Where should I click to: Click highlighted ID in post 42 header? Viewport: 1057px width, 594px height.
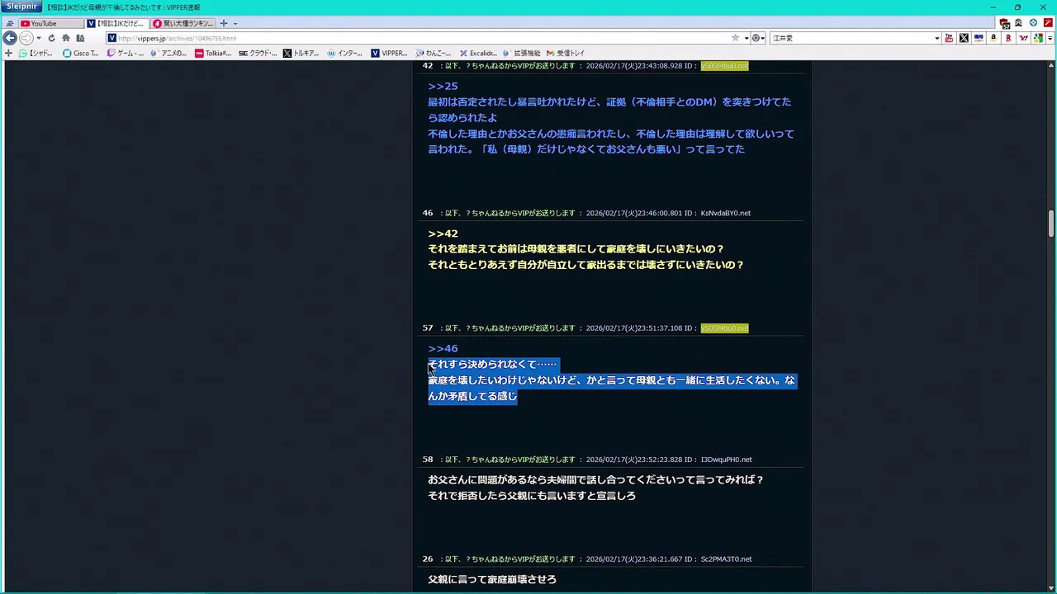(724, 65)
